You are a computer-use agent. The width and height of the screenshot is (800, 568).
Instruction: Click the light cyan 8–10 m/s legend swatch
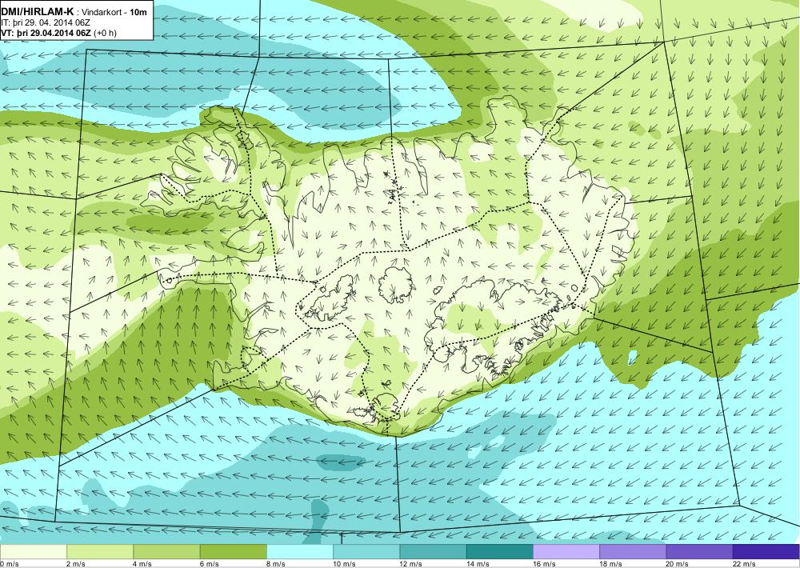[x=300, y=552]
